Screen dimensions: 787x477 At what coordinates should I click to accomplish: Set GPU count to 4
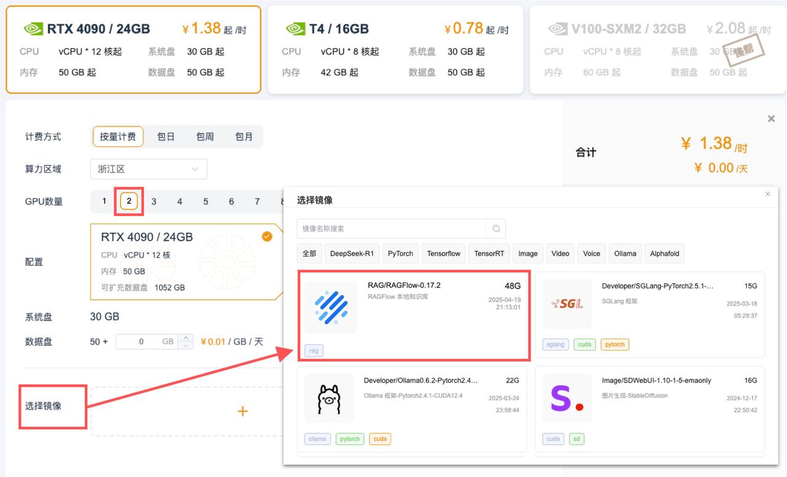click(180, 201)
